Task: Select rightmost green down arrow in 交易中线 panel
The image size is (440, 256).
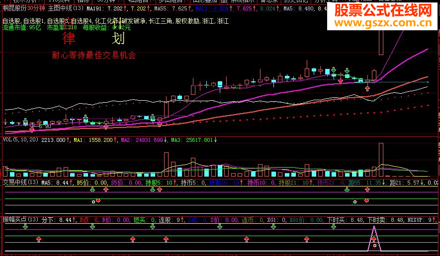Action: 347,190
